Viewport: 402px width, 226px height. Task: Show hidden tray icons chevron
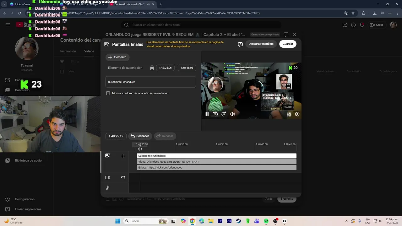(346, 221)
